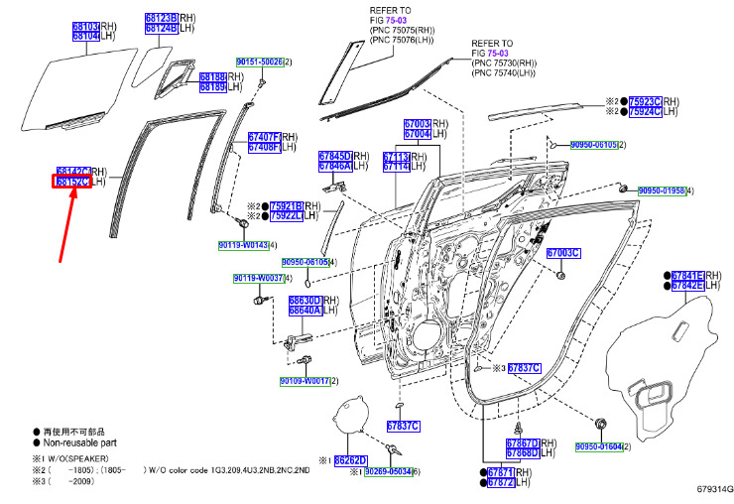Open the highlighted 68152C part number
The image size is (734, 504).
[x=71, y=182]
